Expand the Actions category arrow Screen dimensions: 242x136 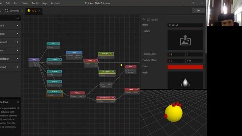click(17, 50)
